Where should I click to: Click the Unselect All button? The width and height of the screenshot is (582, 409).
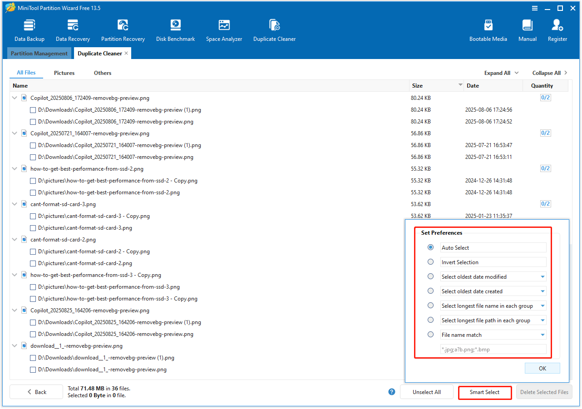click(x=426, y=392)
